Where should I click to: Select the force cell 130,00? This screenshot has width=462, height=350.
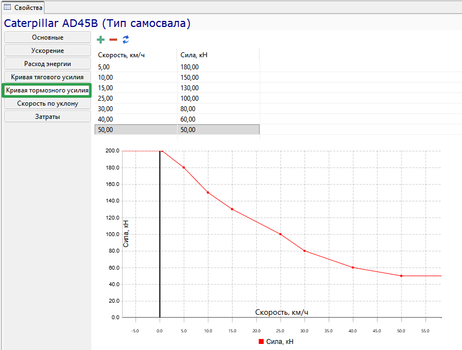(x=218, y=88)
